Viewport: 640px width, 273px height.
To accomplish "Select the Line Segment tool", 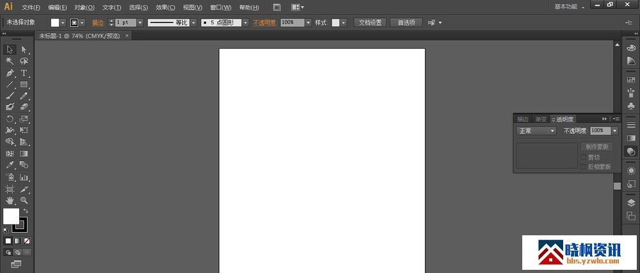I will point(10,84).
